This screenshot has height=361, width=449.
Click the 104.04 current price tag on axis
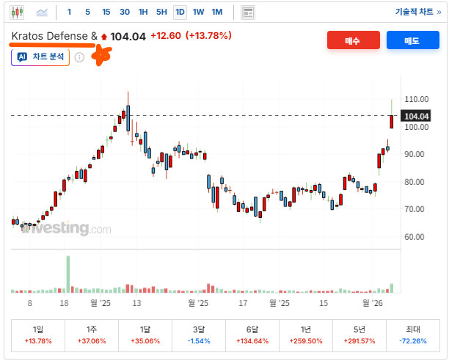pyautogui.click(x=416, y=116)
